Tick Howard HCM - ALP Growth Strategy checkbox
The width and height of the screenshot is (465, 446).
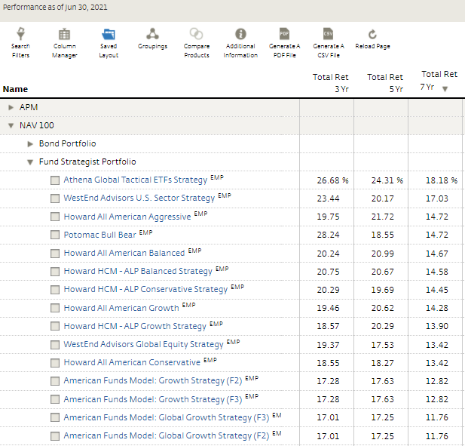[55, 326]
